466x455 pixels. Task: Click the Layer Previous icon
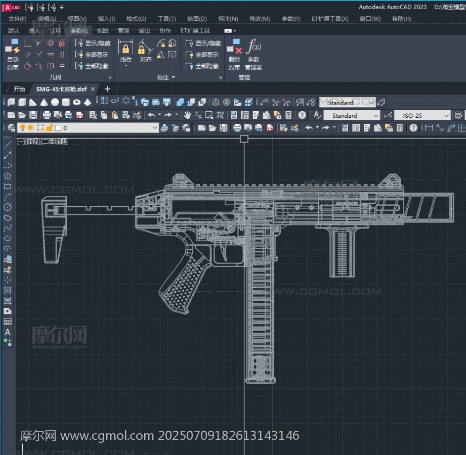click(176, 128)
